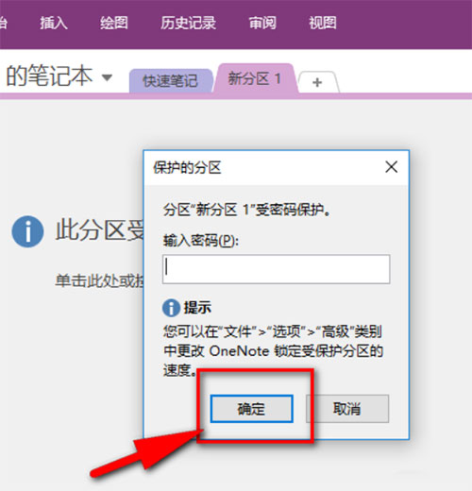Screen dimensions: 472x491
Task: Switch to the 历史记录 ribbon tab
Action: [188, 23]
